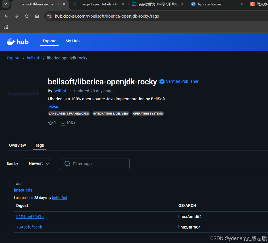This screenshot has width=268, height=243.
Task: Reload the page with refresh icon
Action: pyautogui.click(x=27, y=16)
